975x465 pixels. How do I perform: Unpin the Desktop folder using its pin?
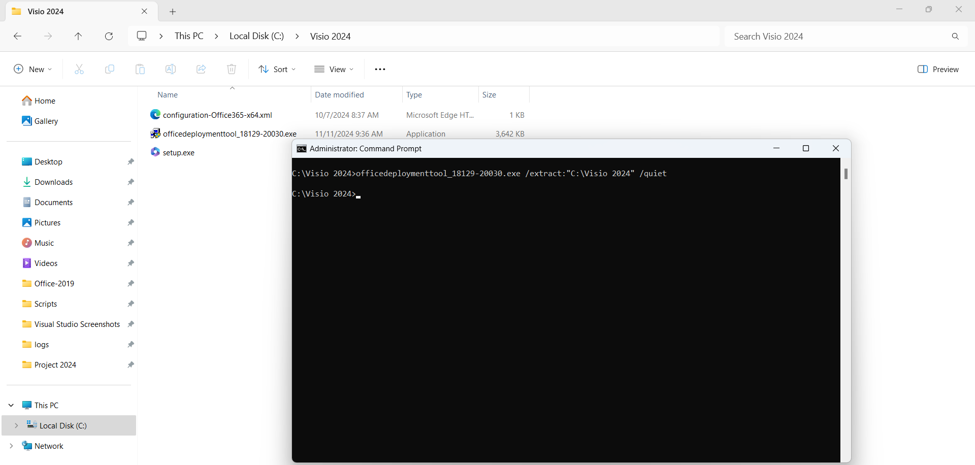[131, 161]
